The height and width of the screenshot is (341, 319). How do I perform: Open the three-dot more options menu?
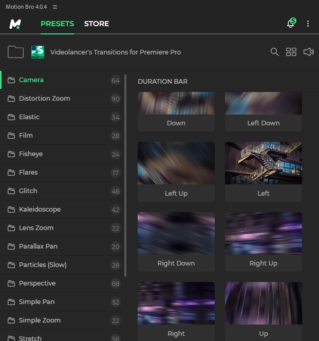click(x=308, y=24)
